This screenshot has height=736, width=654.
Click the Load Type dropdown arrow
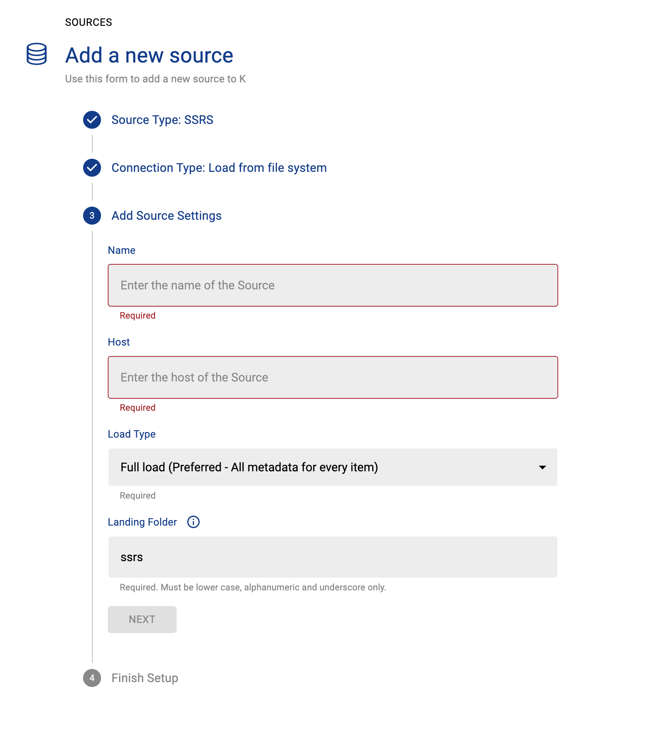point(542,467)
